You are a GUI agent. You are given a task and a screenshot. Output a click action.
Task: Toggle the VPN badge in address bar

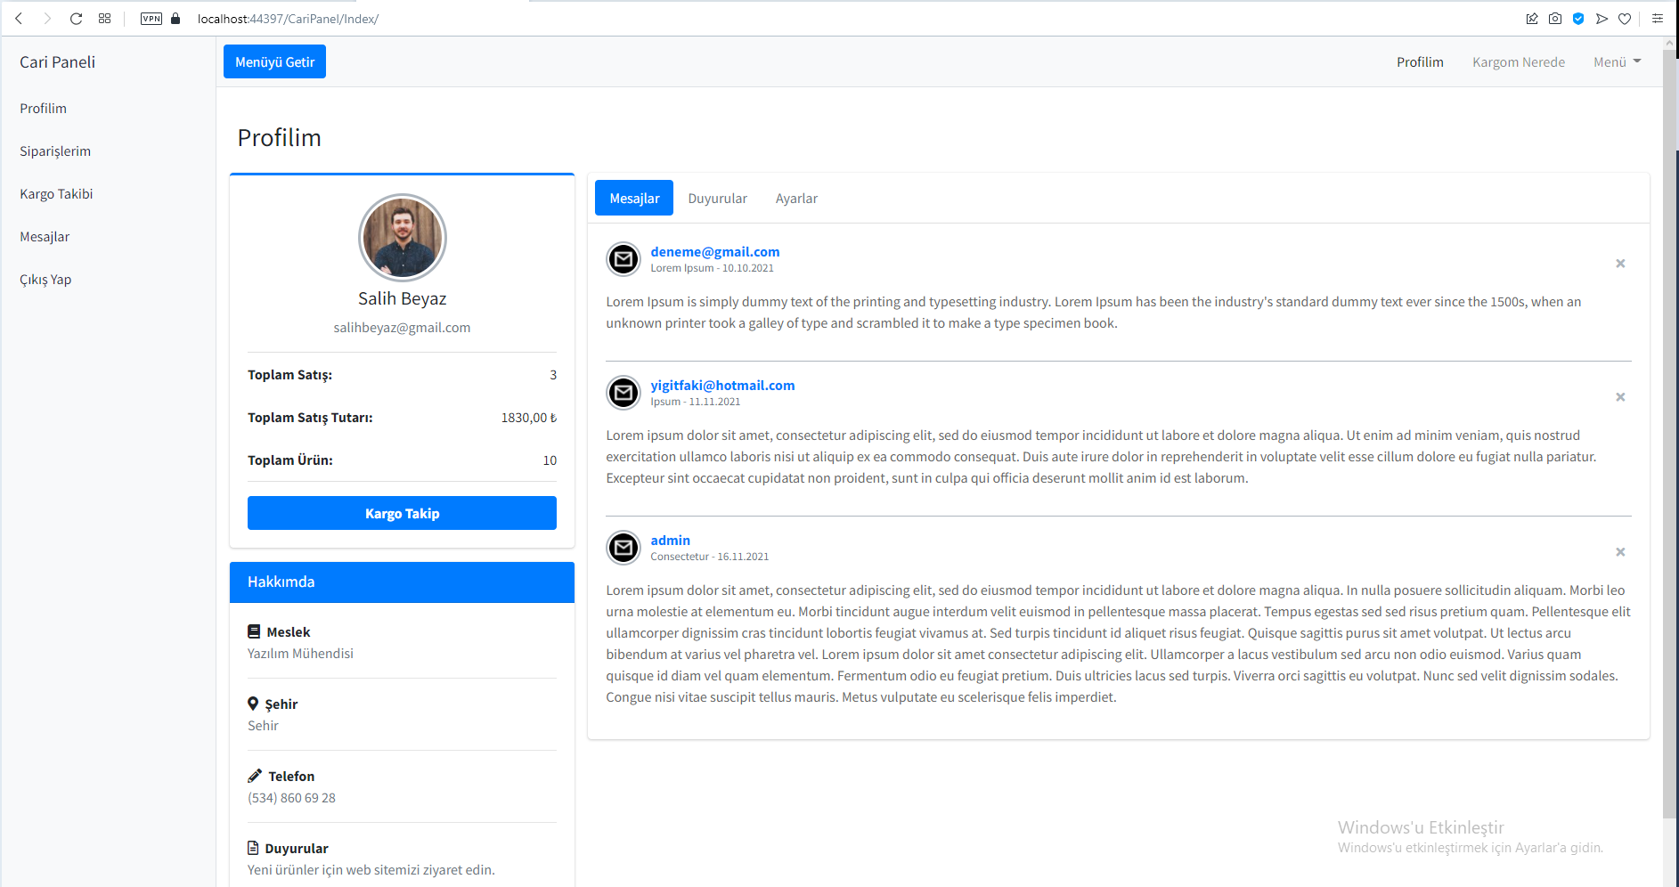(x=151, y=19)
